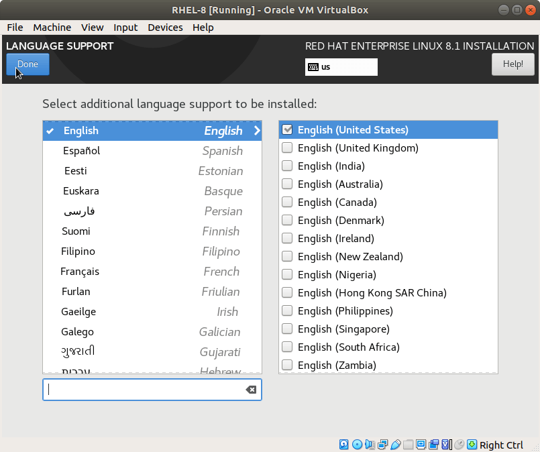Click the hard disk activity status icon
Viewport: 540px width, 452px height.
point(344,445)
